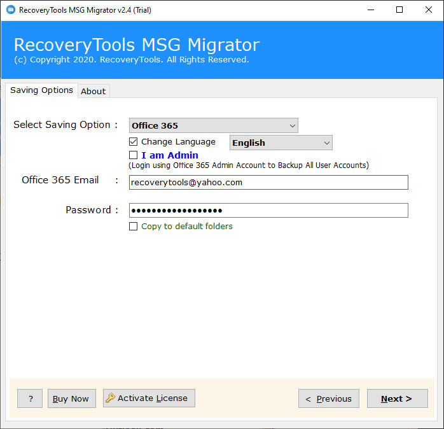The image size is (444, 429).
Task: Click the RecoveryTools MSG Migrator banner heading
Action: pyautogui.click(x=137, y=45)
